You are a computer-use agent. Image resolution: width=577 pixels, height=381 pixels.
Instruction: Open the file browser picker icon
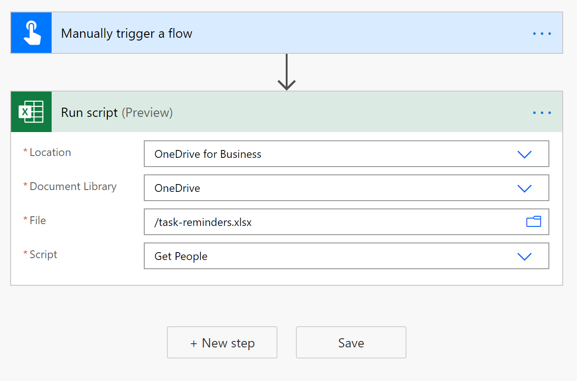point(533,222)
